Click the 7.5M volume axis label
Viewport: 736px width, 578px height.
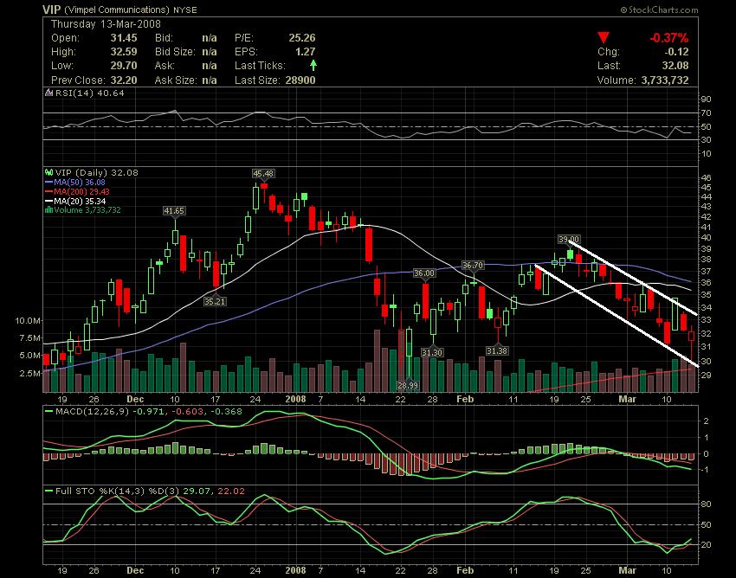[29, 338]
